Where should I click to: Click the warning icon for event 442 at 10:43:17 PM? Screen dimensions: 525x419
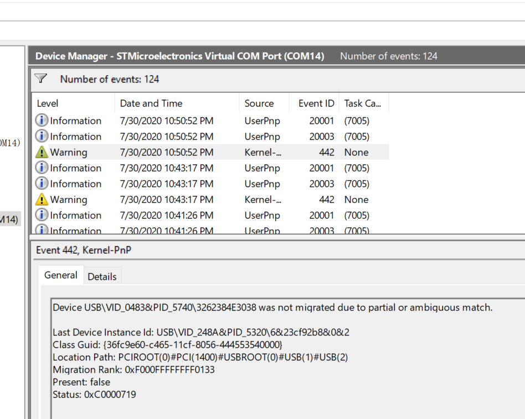click(42, 199)
